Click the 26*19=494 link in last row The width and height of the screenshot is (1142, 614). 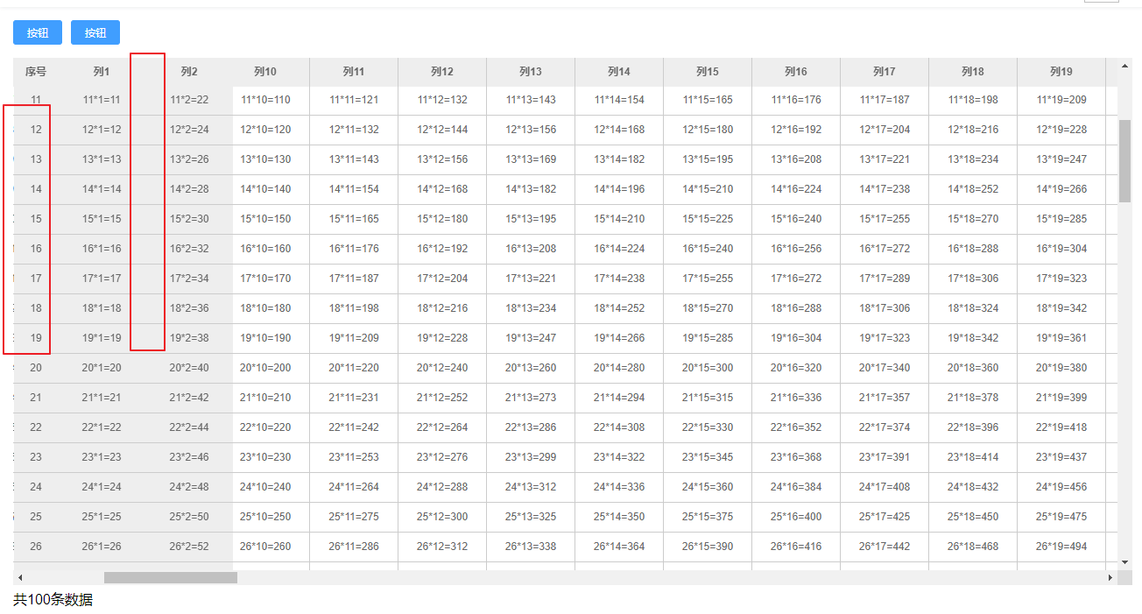point(1061,546)
